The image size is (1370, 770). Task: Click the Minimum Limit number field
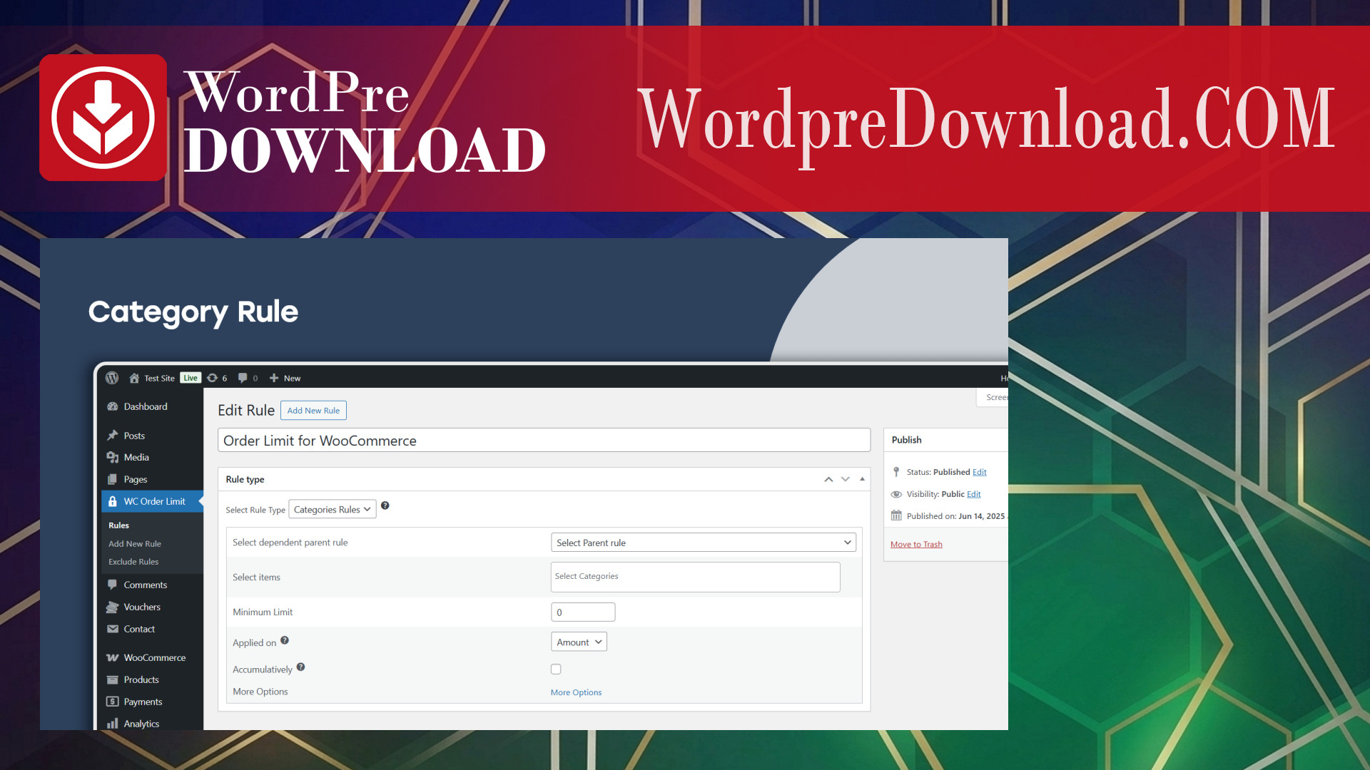click(583, 612)
